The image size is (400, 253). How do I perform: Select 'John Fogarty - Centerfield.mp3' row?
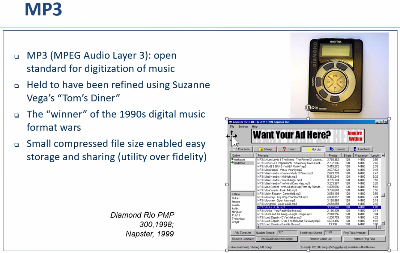[x=319, y=194]
